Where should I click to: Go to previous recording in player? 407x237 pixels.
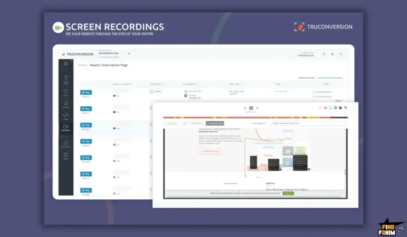pyautogui.click(x=245, y=108)
